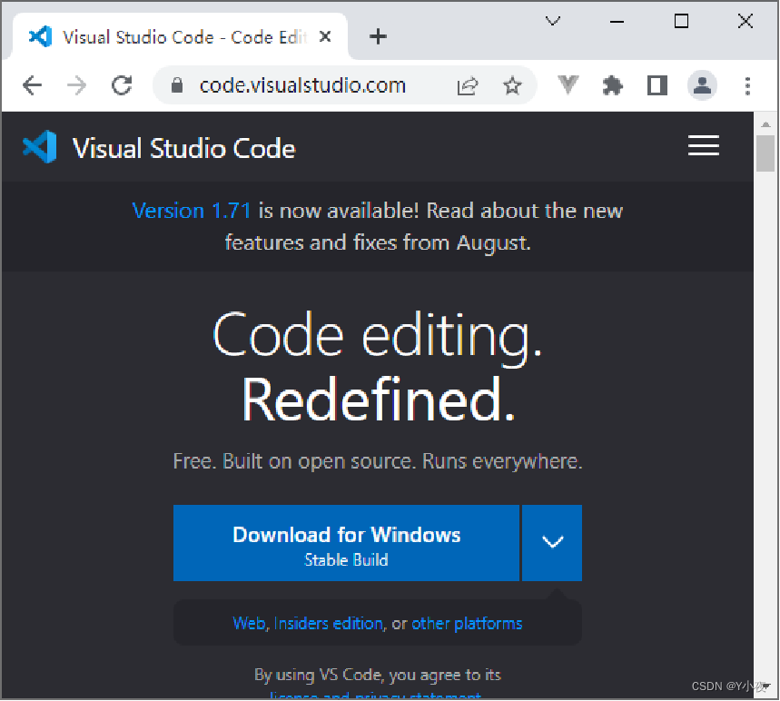Click the Visual Studio Code site title

point(184,148)
